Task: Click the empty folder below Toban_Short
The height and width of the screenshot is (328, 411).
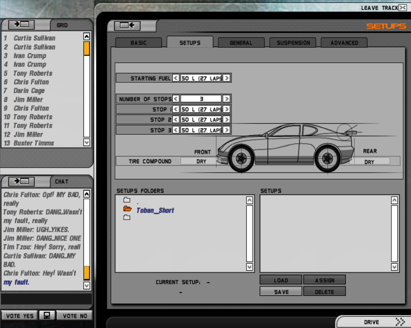Action: [x=127, y=217]
